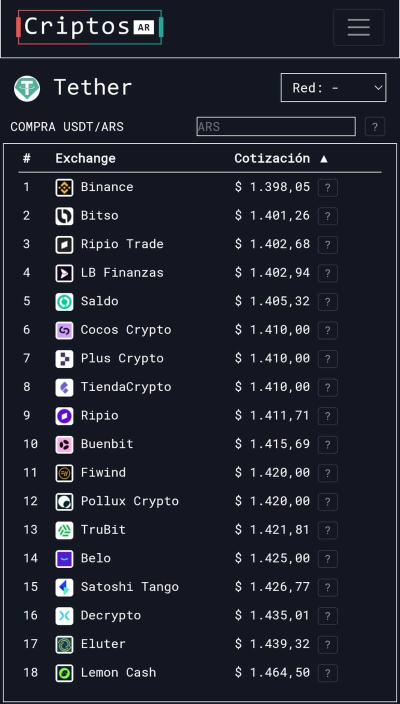Click the ARS amount input field

(276, 126)
